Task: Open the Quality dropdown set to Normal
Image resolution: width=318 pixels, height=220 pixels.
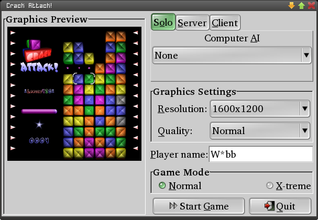Action: (260, 130)
